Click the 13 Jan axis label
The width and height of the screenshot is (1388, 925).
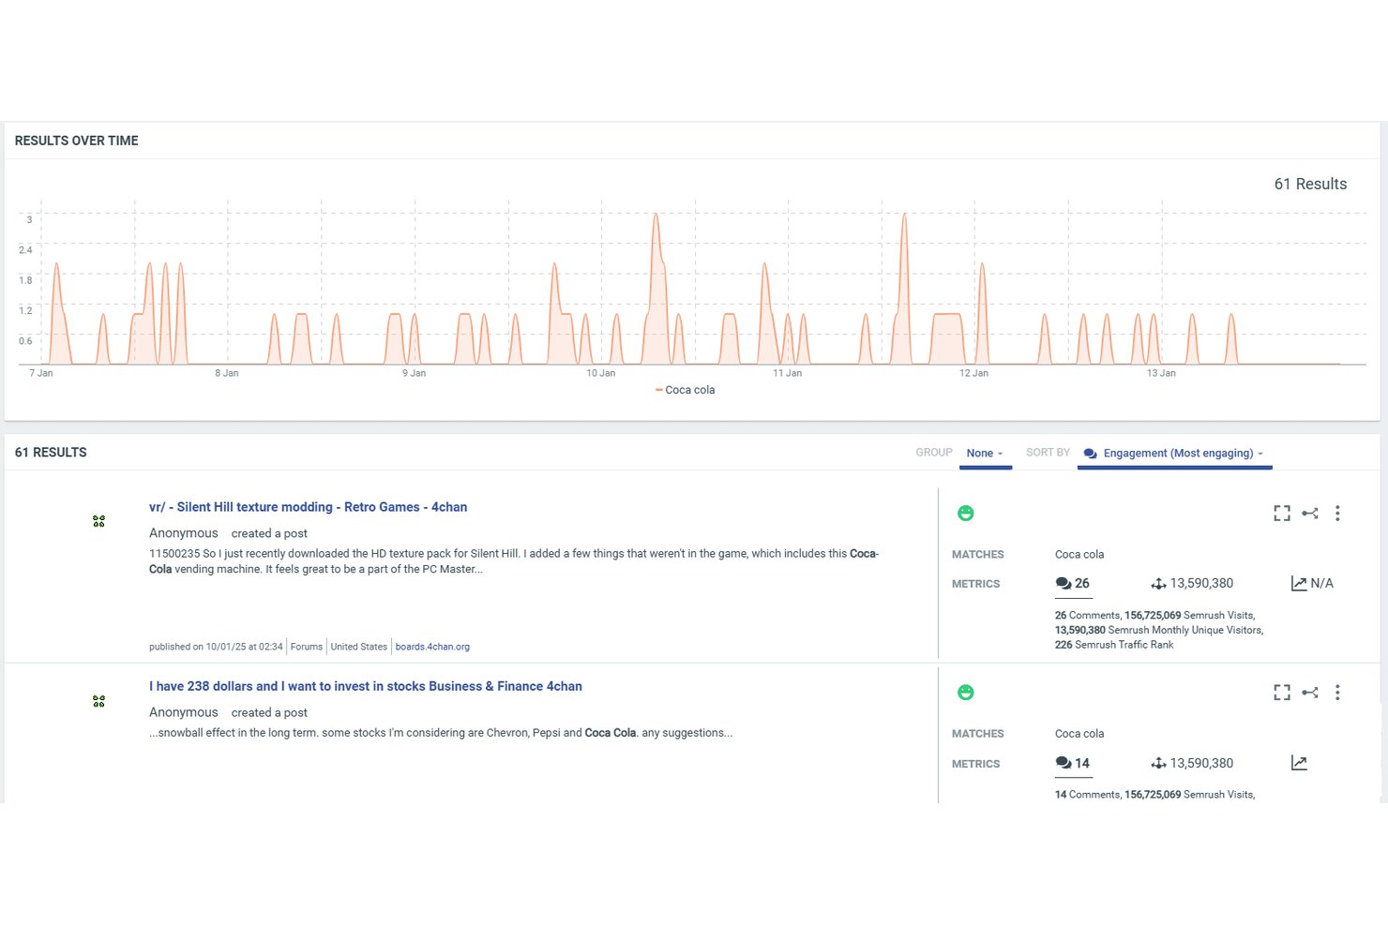coord(1161,373)
